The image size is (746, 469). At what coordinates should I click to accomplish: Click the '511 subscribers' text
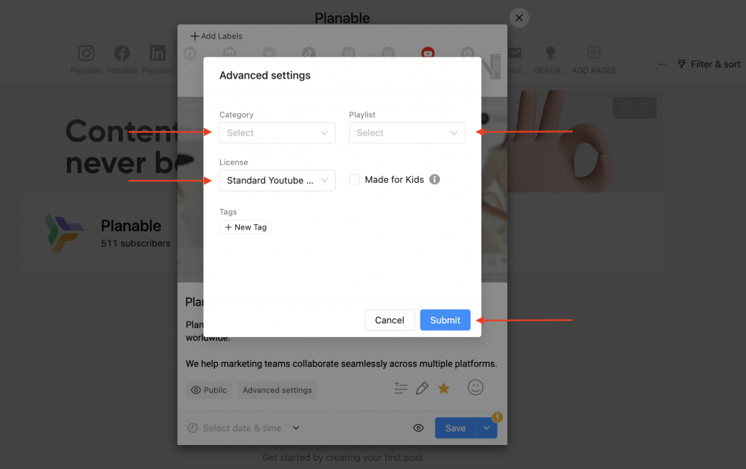pyautogui.click(x=136, y=243)
